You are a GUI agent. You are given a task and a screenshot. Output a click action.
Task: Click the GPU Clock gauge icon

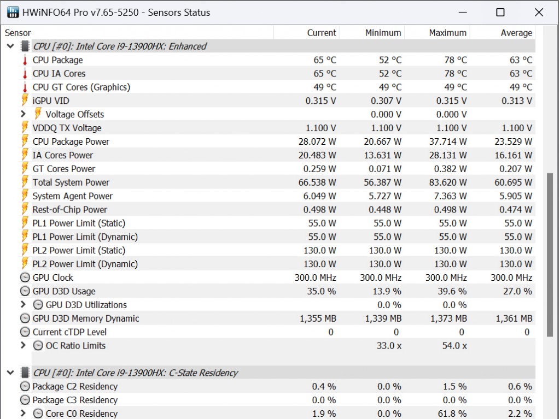tap(25, 278)
